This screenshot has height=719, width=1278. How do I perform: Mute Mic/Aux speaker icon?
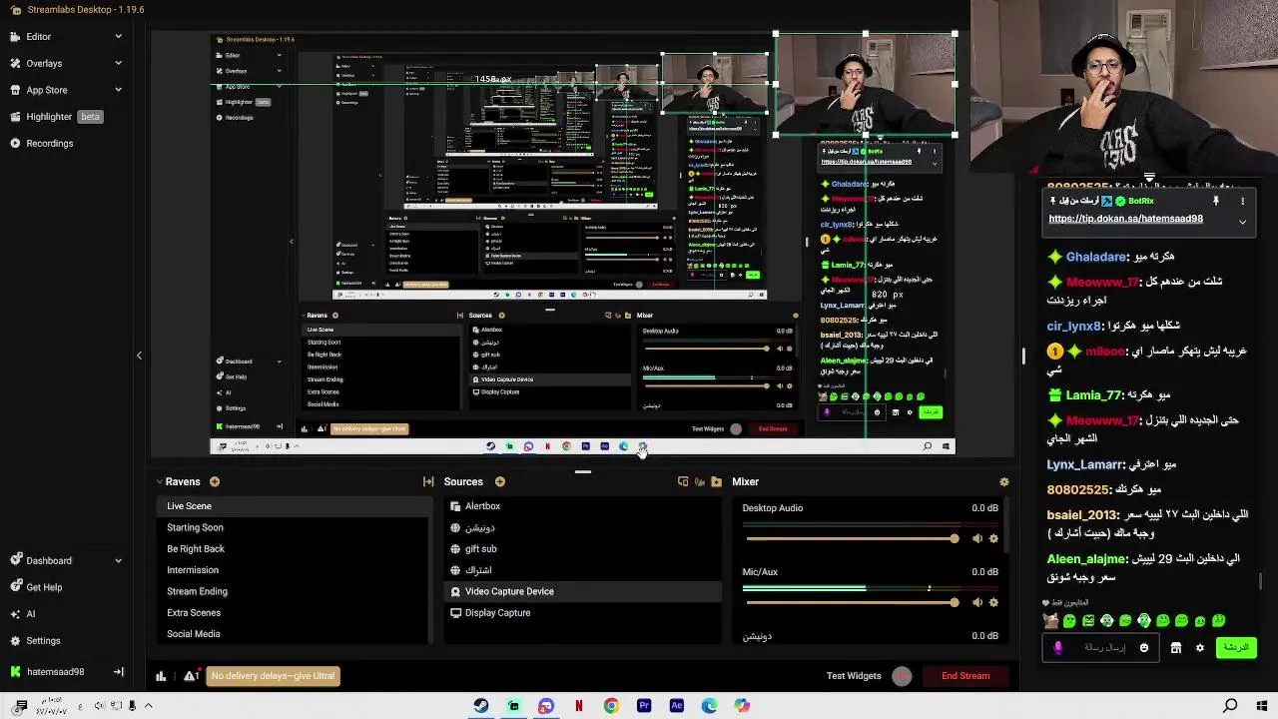tap(976, 603)
